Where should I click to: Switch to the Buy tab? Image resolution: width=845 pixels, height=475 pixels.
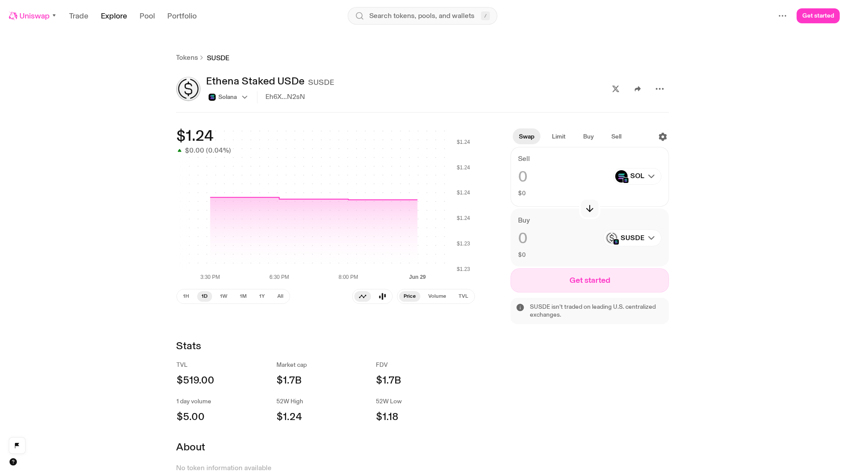pyautogui.click(x=588, y=137)
